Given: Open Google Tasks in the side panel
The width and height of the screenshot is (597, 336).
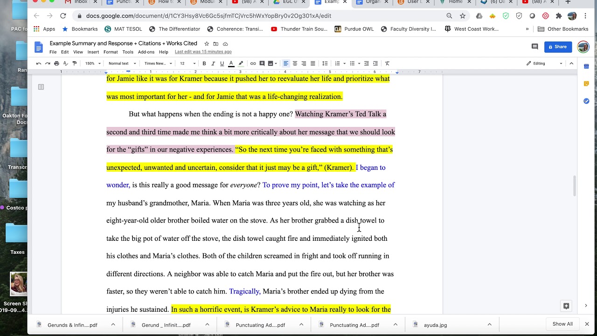Looking at the screenshot, I should point(586,101).
